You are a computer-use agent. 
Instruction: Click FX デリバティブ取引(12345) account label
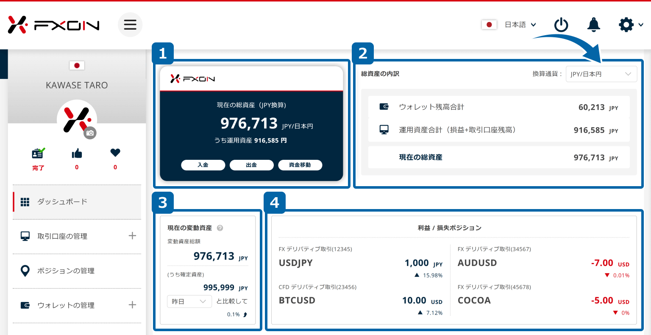[x=315, y=249]
